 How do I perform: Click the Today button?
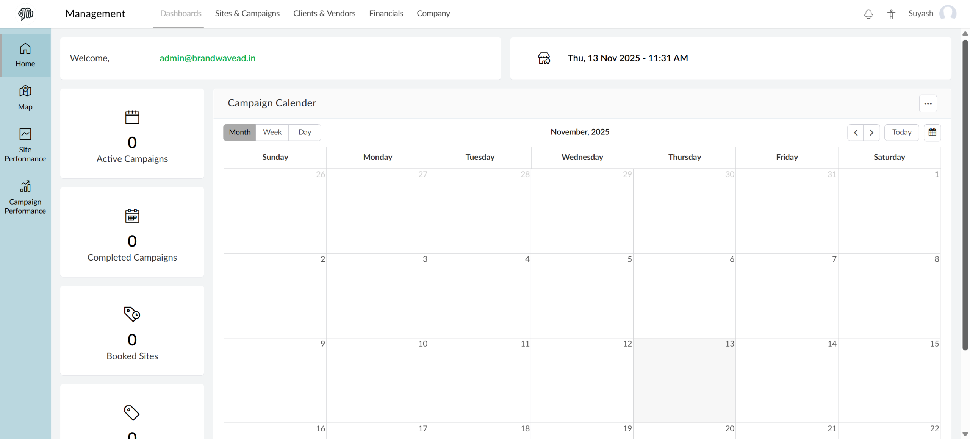(901, 132)
